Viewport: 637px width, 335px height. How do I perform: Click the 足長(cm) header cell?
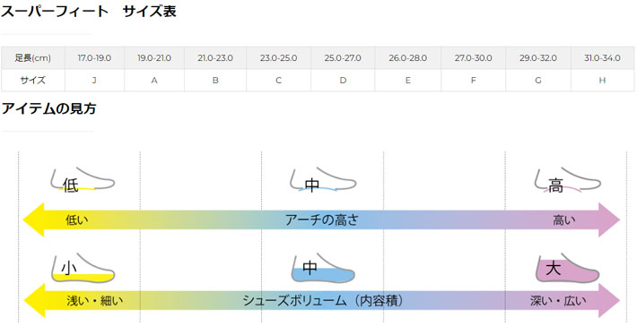coord(33,58)
